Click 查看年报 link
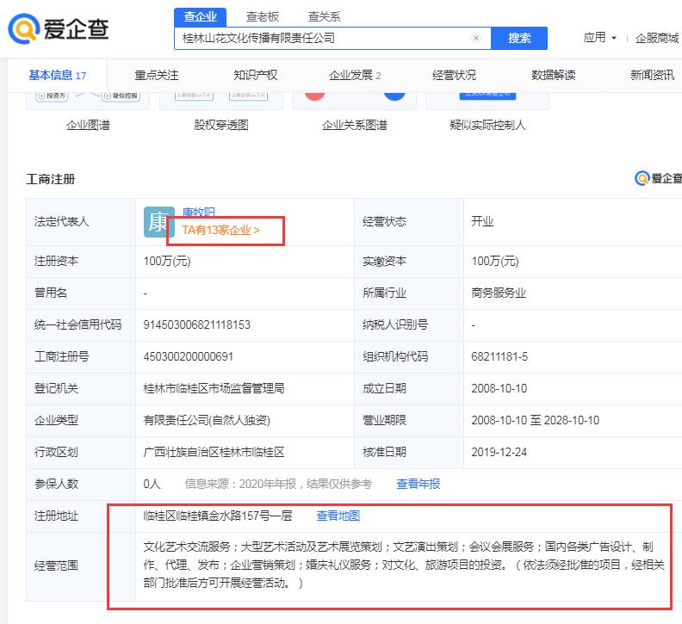 [x=418, y=484]
